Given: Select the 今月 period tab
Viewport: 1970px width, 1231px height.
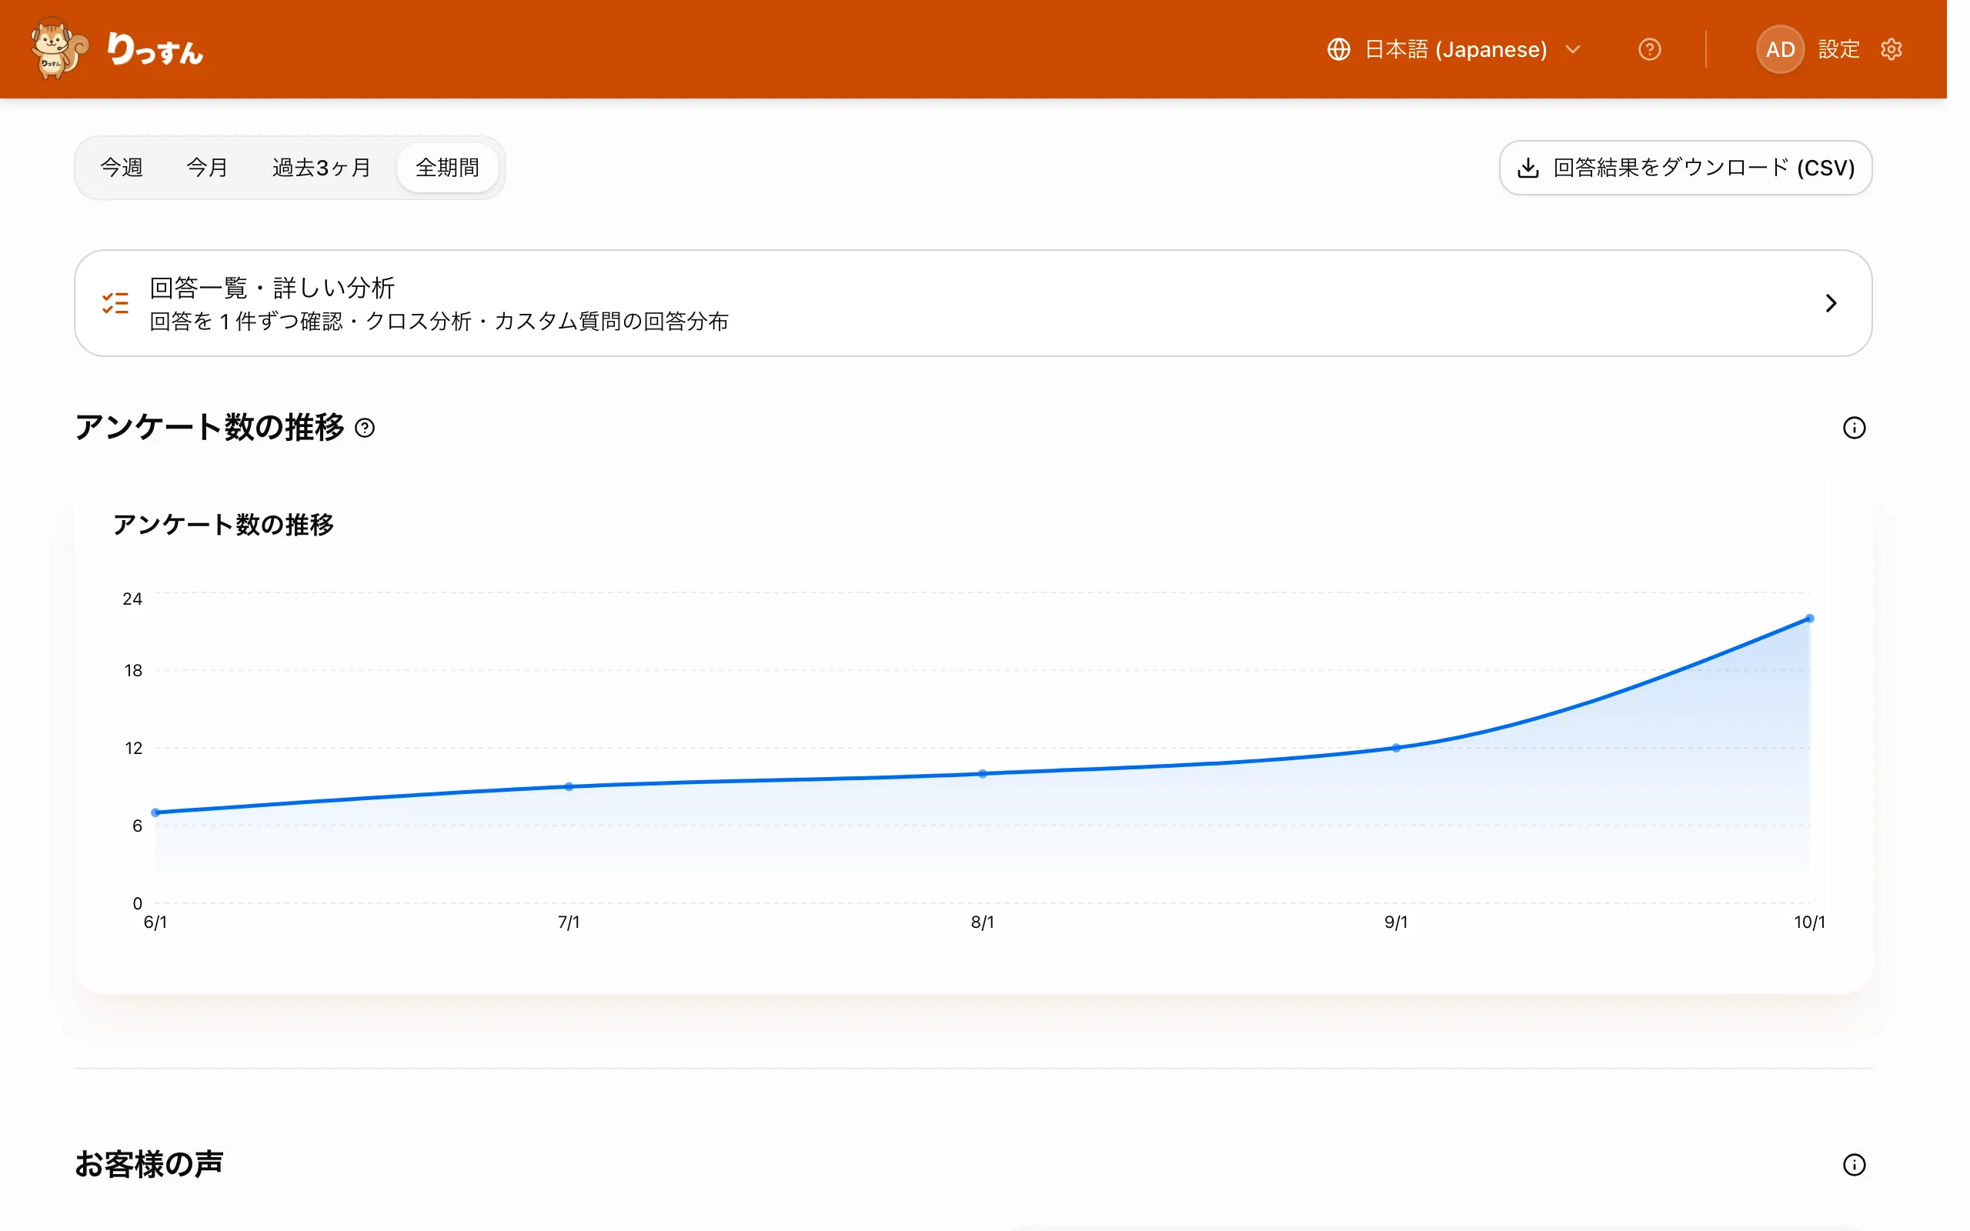Looking at the screenshot, I should [207, 168].
